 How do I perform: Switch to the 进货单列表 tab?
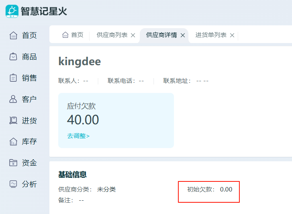[x=211, y=35]
